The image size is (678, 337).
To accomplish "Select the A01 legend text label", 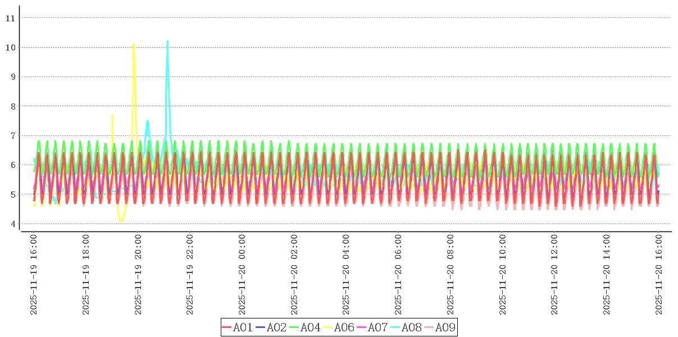I will [x=243, y=327].
